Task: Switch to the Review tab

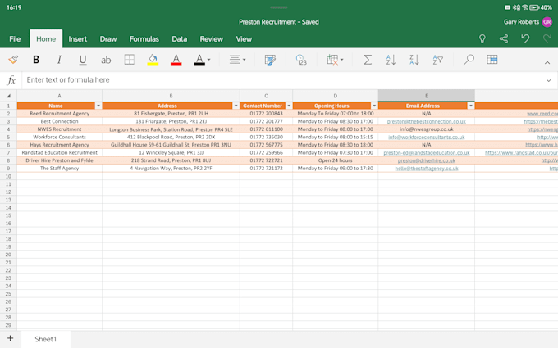Action: (212, 39)
